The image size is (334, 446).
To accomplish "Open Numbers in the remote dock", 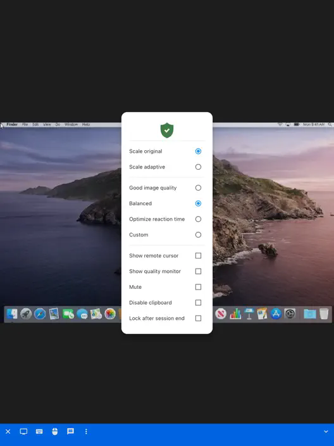I will [235, 314].
